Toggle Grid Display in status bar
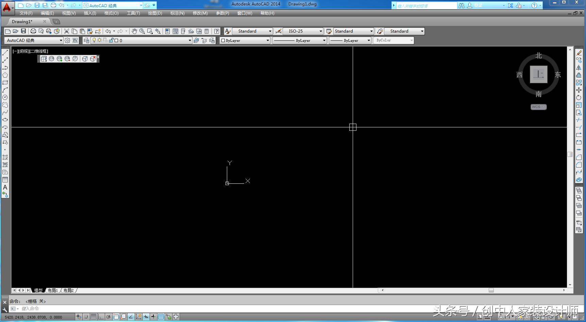This screenshot has height=322, width=586. (94, 317)
